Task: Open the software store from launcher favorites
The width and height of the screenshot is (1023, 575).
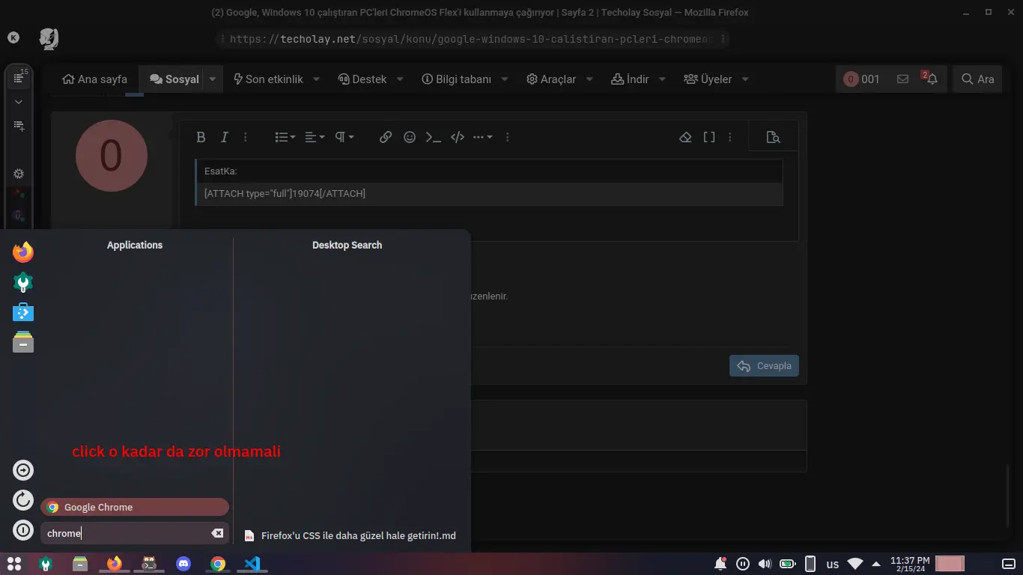Action: point(23,312)
